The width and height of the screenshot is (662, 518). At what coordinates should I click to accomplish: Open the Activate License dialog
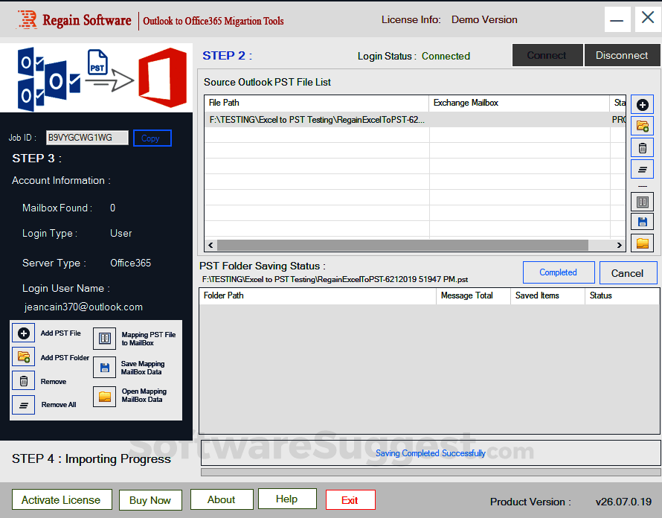(61, 500)
